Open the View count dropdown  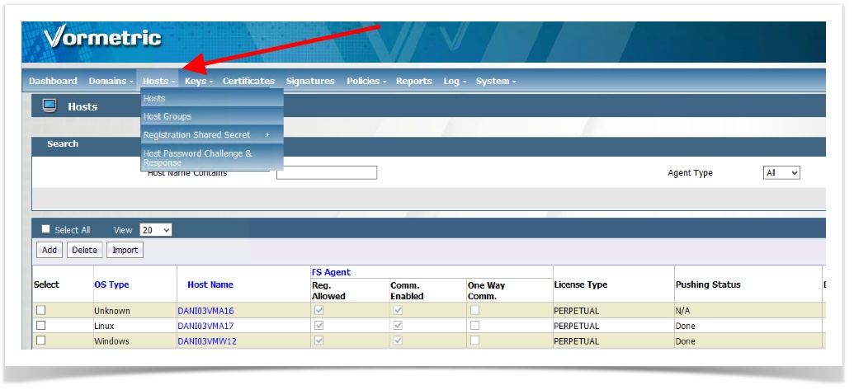coord(155,230)
